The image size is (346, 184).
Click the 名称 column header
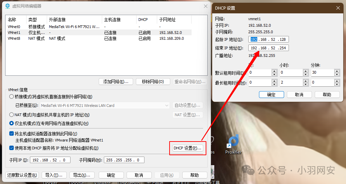coord(17,20)
